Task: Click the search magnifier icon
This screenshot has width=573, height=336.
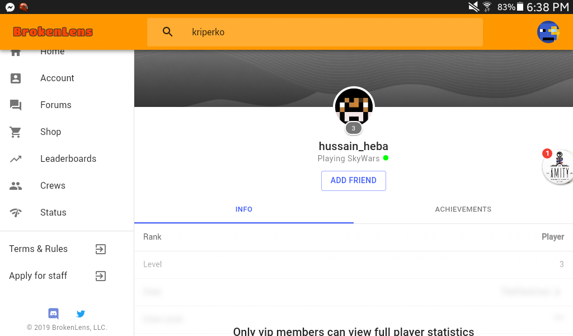Action: [167, 32]
